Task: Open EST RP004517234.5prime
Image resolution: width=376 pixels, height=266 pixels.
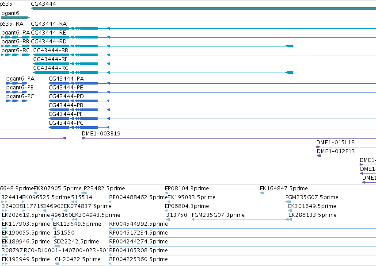Action: (139, 233)
